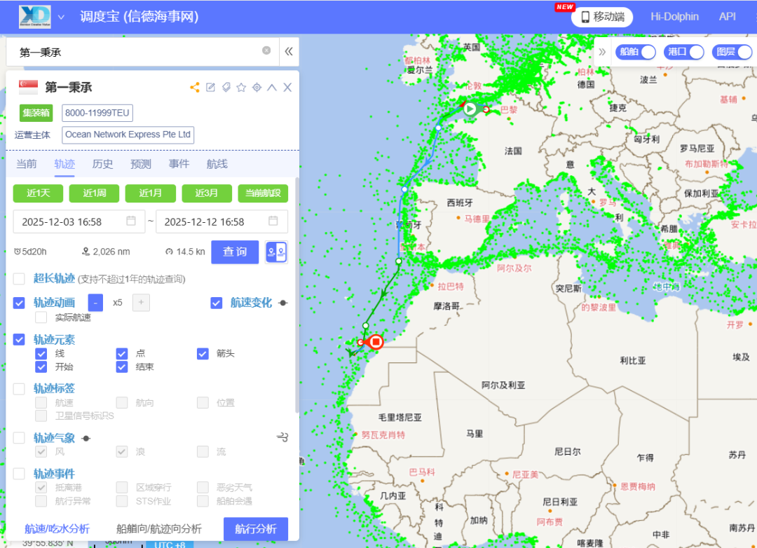757x548 pixels.
Task: Switch to the 预测 tab
Action: pos(141,164)
